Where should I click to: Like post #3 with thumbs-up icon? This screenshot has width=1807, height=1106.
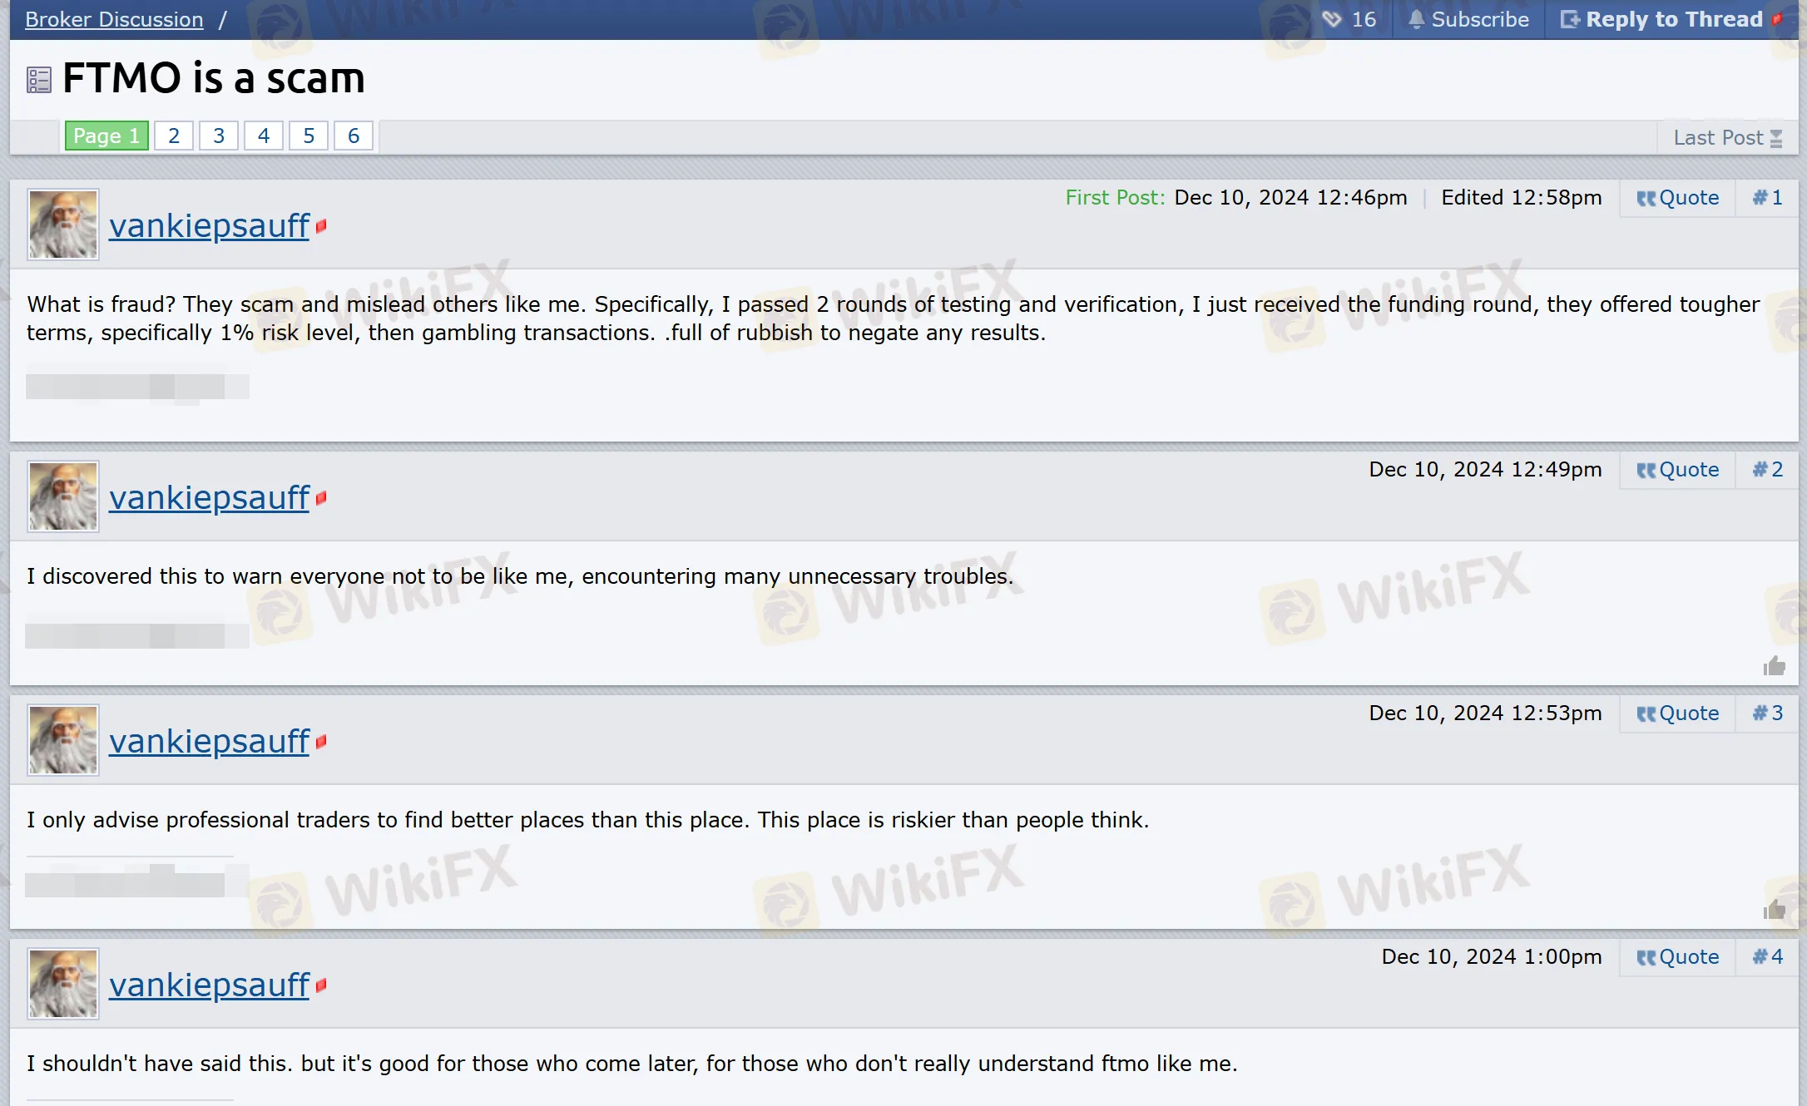1774,910
